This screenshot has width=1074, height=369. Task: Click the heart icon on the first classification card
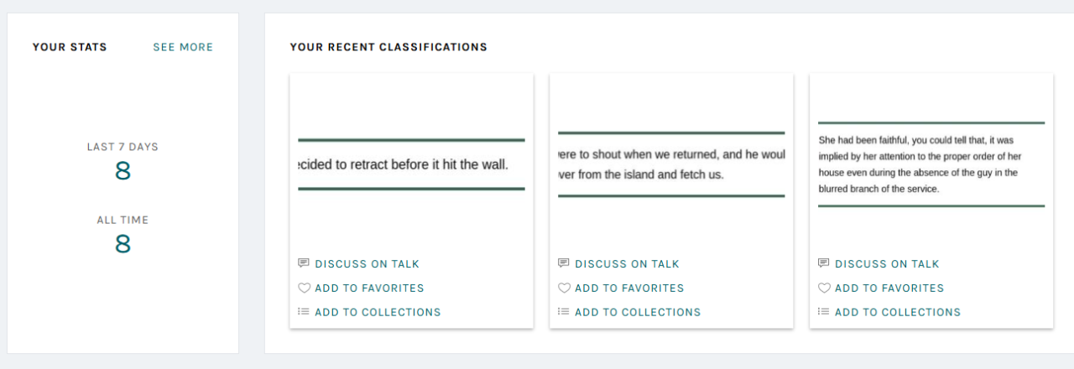(x=304, y=288)
